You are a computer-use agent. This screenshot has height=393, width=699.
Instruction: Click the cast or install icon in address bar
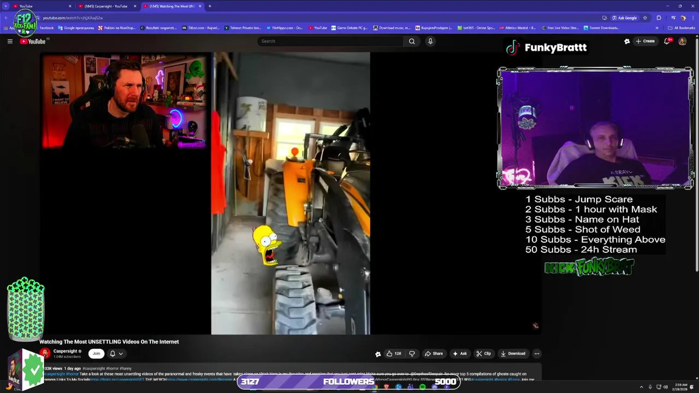coord(604,17)
